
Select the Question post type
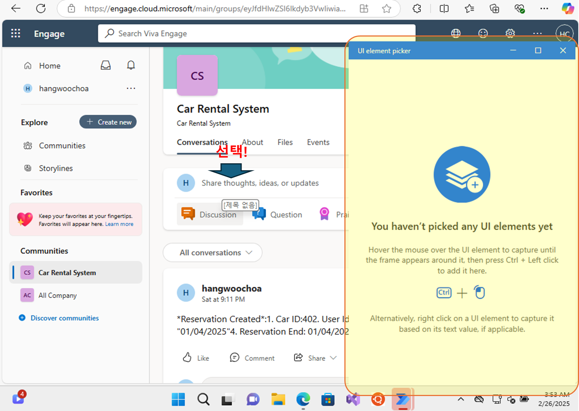[277, 214]
